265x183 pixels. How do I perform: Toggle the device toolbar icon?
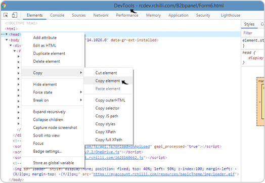[15, 15]
